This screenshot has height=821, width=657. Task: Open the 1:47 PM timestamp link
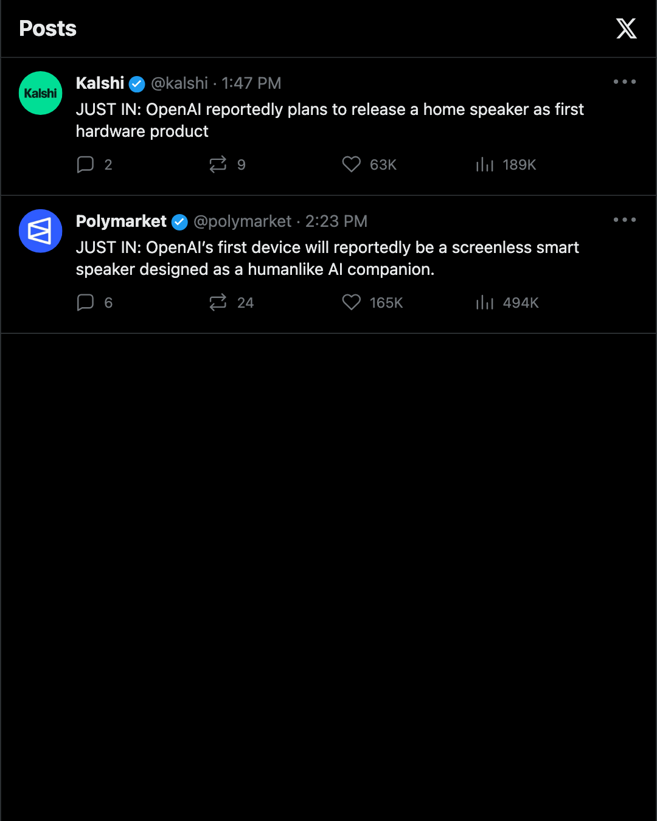click(251, 83)
